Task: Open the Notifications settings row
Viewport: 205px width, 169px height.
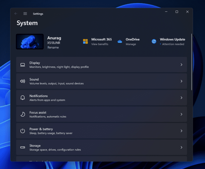Action: [101, 98]
